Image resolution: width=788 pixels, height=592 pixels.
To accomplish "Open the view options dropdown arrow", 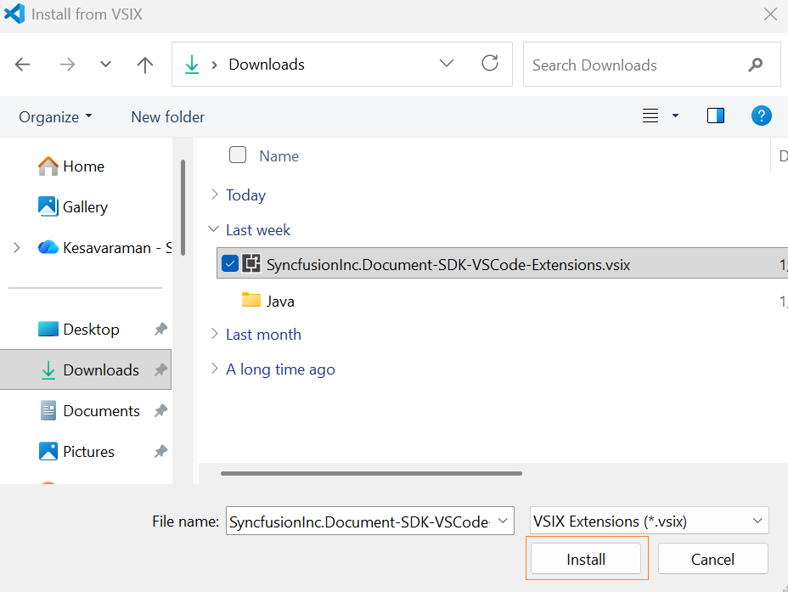I will [675, 116].
